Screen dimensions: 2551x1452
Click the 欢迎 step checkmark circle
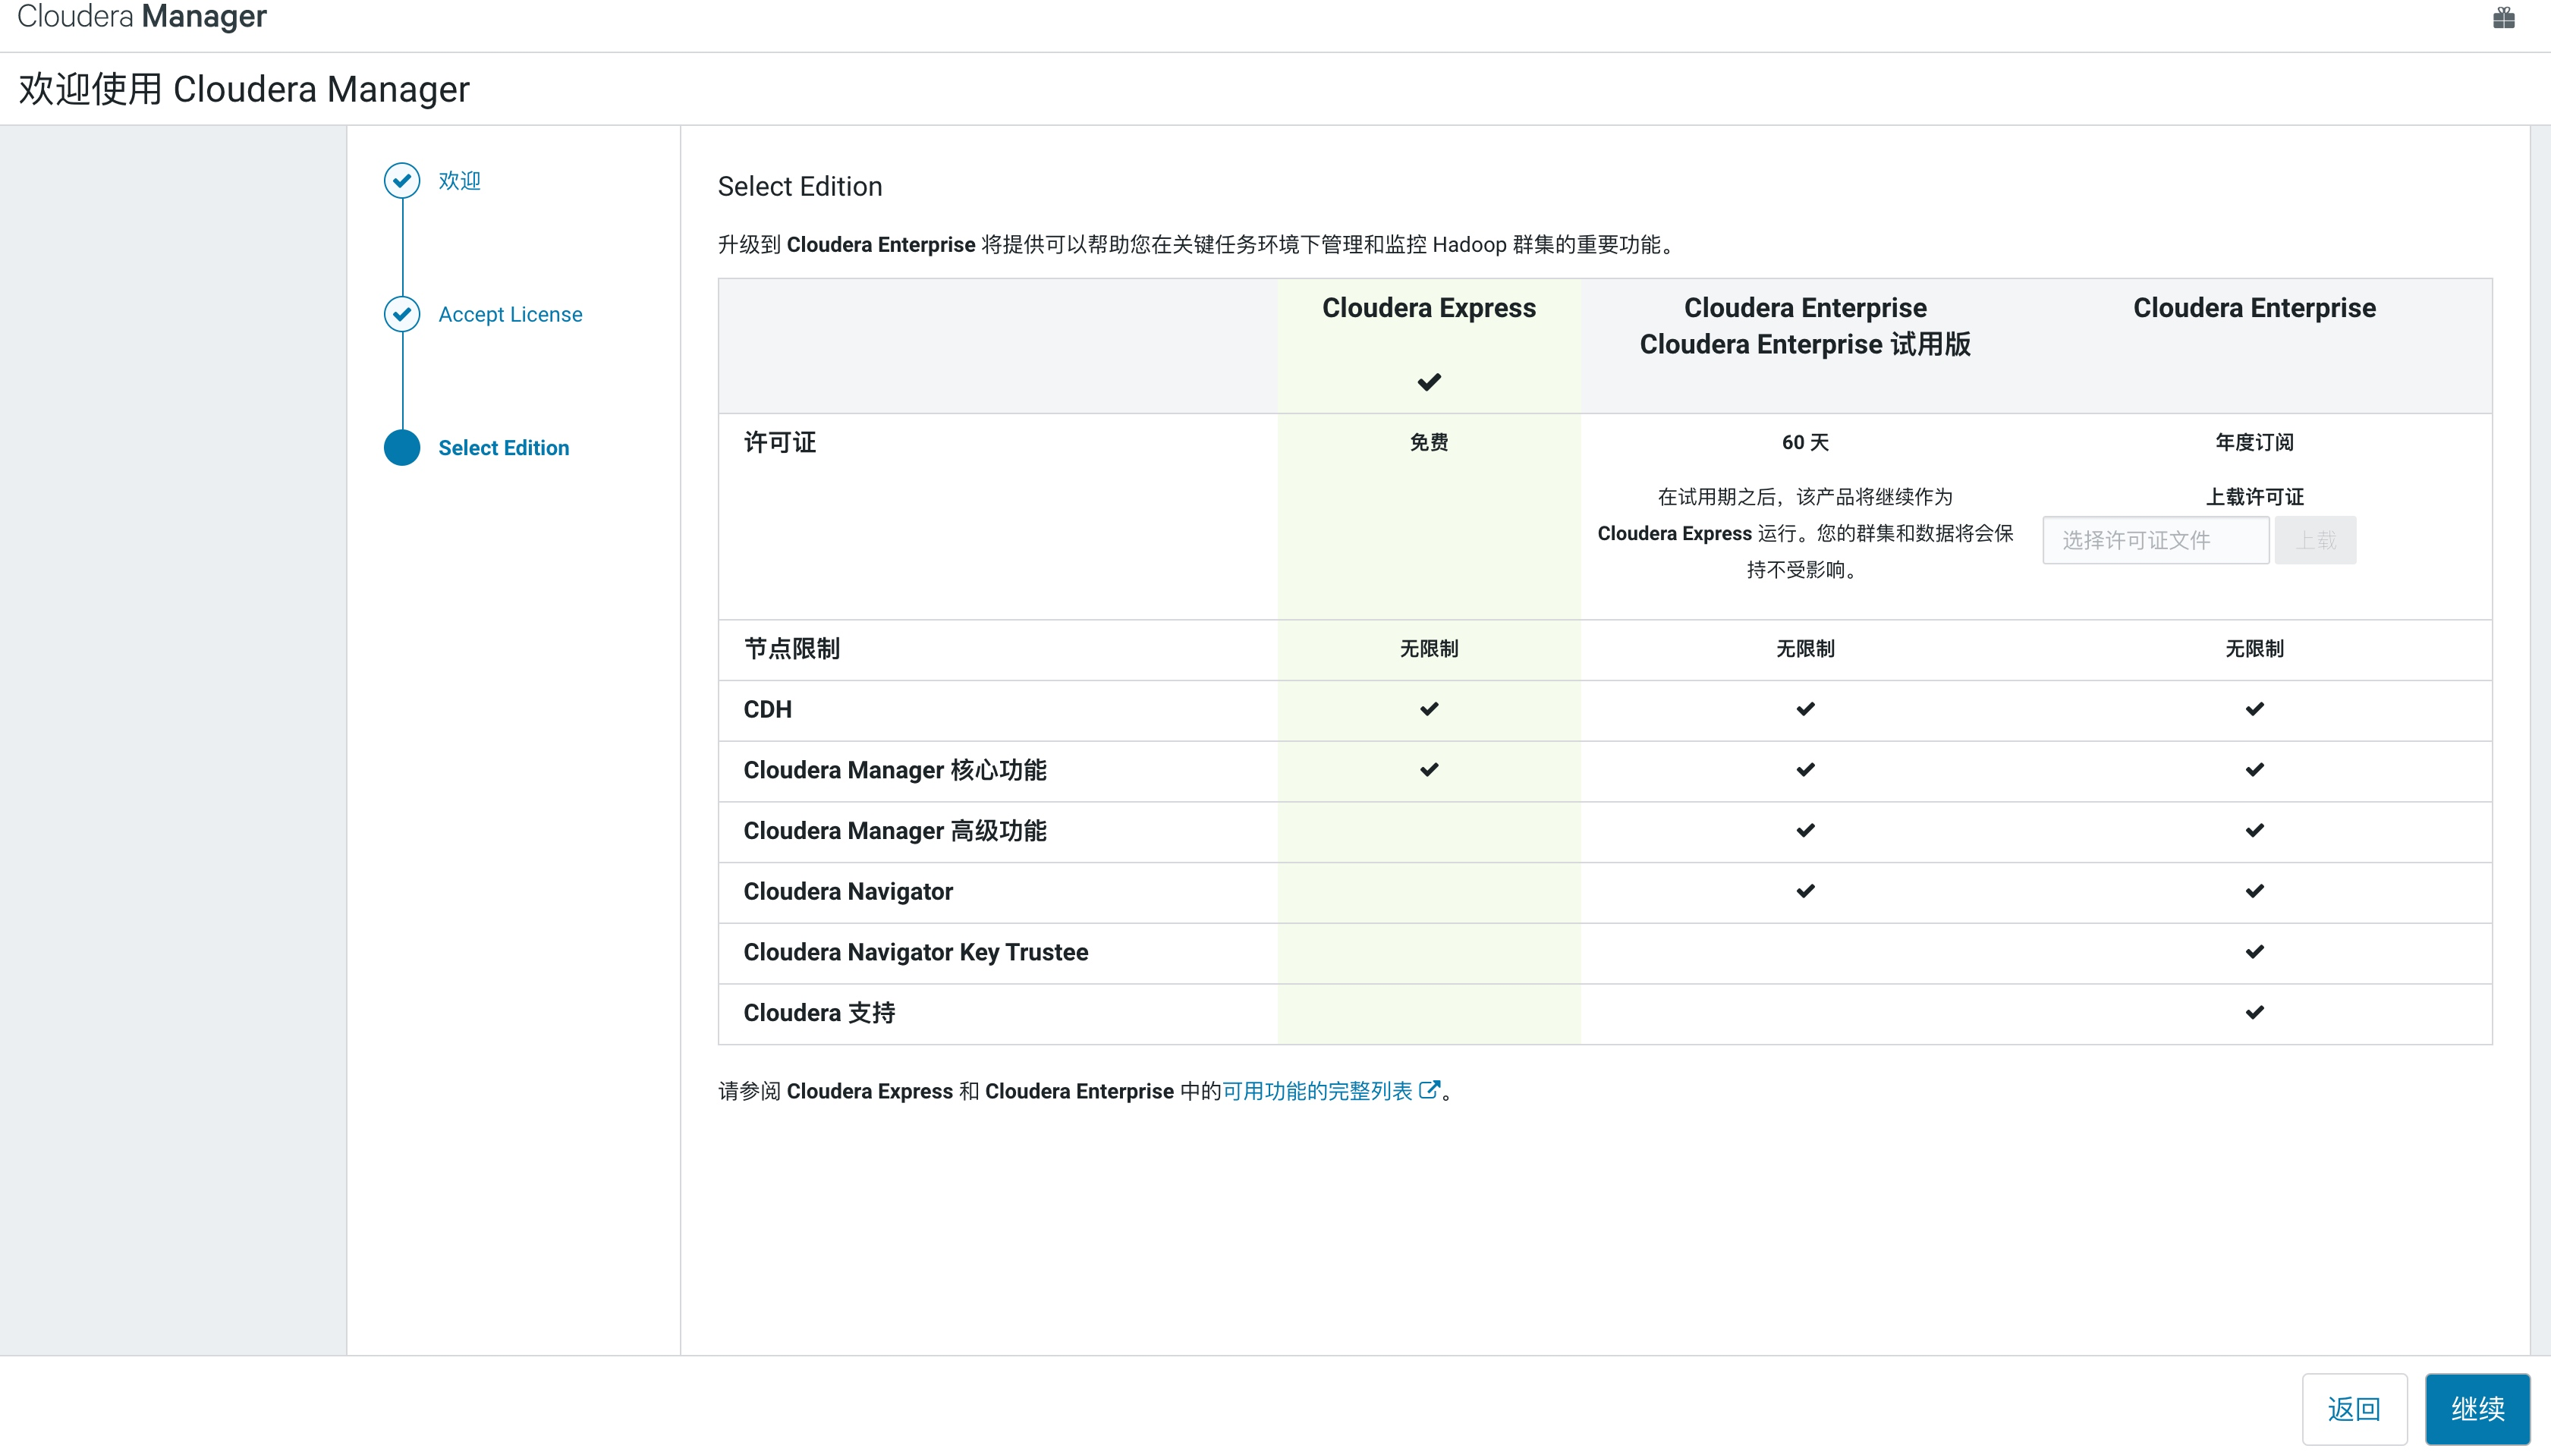(402, 181)
